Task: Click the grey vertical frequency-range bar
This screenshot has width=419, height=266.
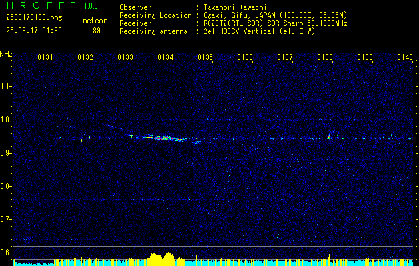Action: (13, 154)
